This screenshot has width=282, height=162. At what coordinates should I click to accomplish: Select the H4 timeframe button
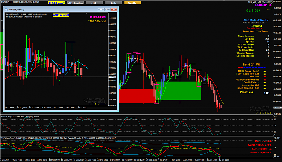click(x=94, y=3)
